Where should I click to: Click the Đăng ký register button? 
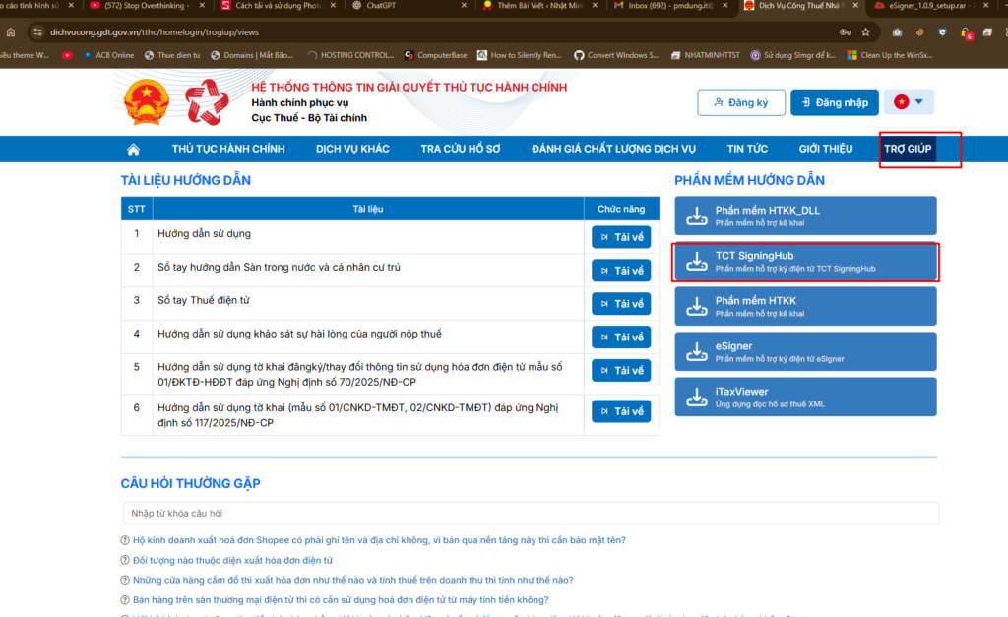[741, 102]
